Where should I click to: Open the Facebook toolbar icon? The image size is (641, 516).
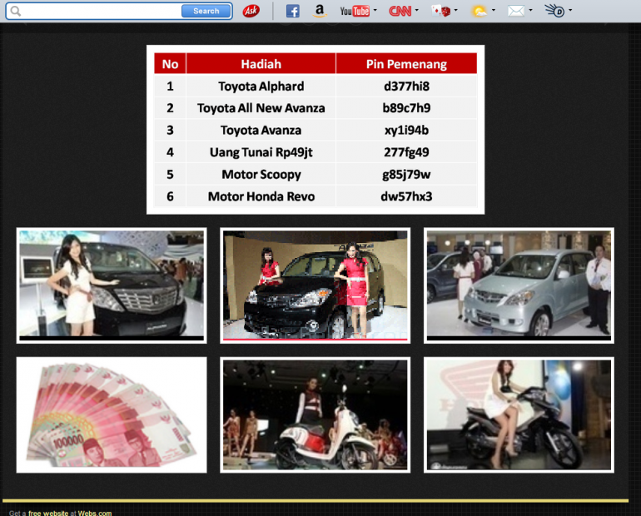293,11
